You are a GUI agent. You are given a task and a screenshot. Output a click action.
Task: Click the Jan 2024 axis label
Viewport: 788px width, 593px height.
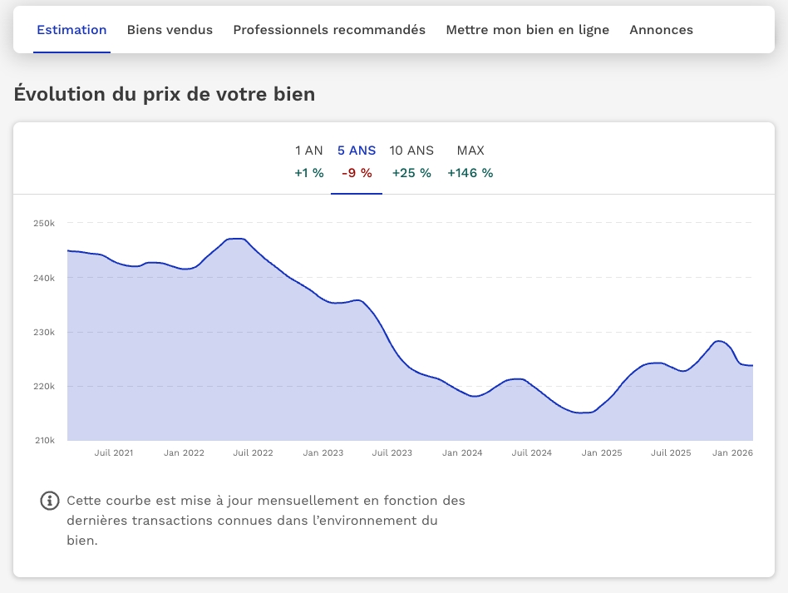coord(461,453)
